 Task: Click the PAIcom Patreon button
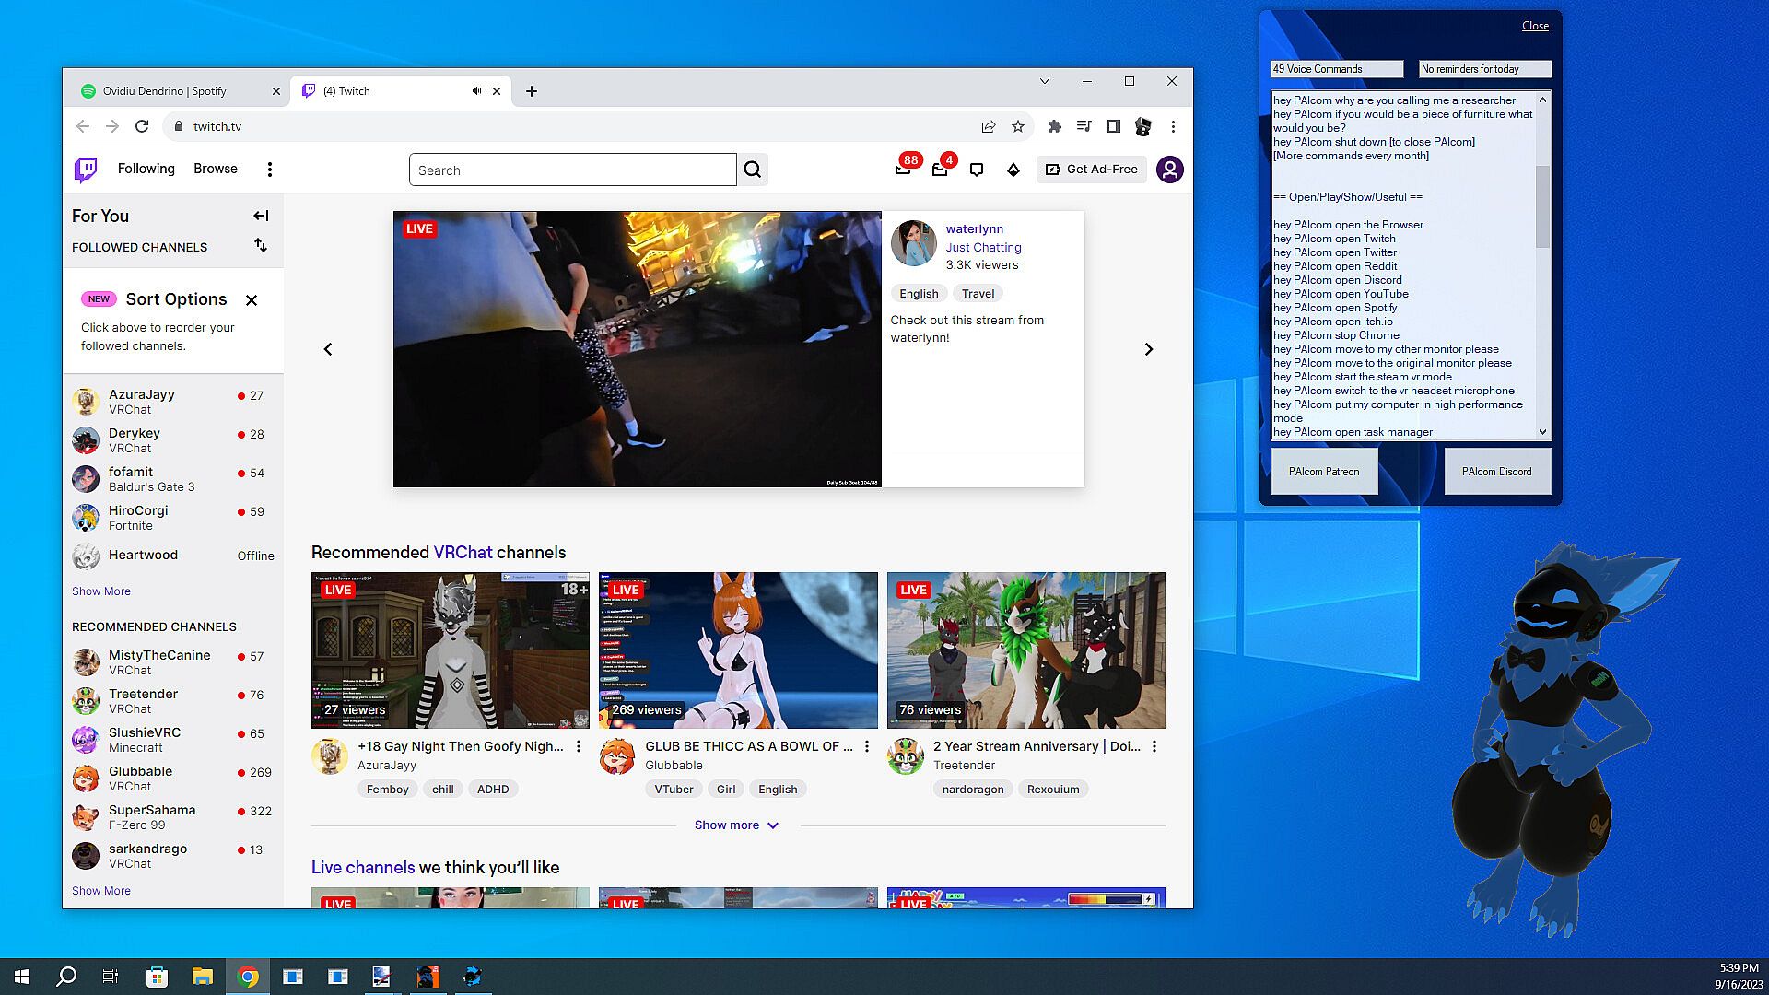[x=1324, y=472]
